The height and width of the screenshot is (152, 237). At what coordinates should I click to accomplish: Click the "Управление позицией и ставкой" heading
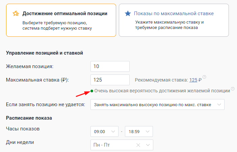pyautogui.click(x=45, y=53)
